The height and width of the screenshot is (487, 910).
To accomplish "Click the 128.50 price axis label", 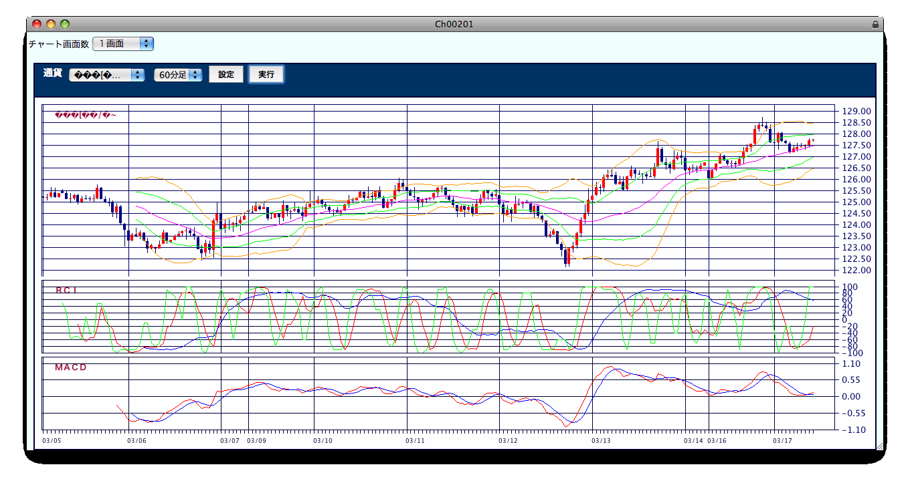I will click(x=856, y=123).
